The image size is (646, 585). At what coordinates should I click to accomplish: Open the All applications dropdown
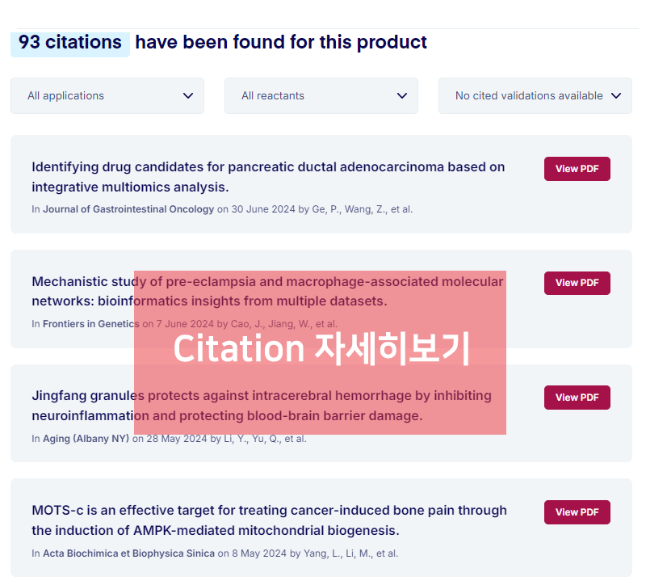click(107, 95)
